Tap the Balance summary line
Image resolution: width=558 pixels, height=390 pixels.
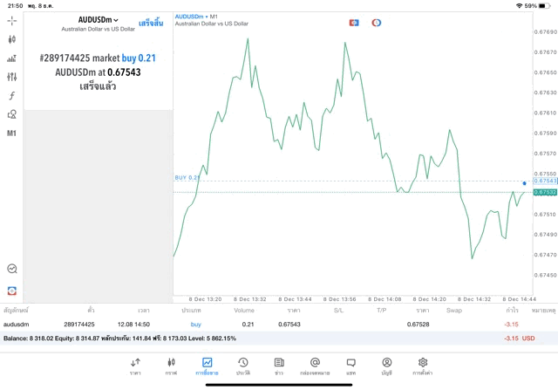(x=119, y=339)
